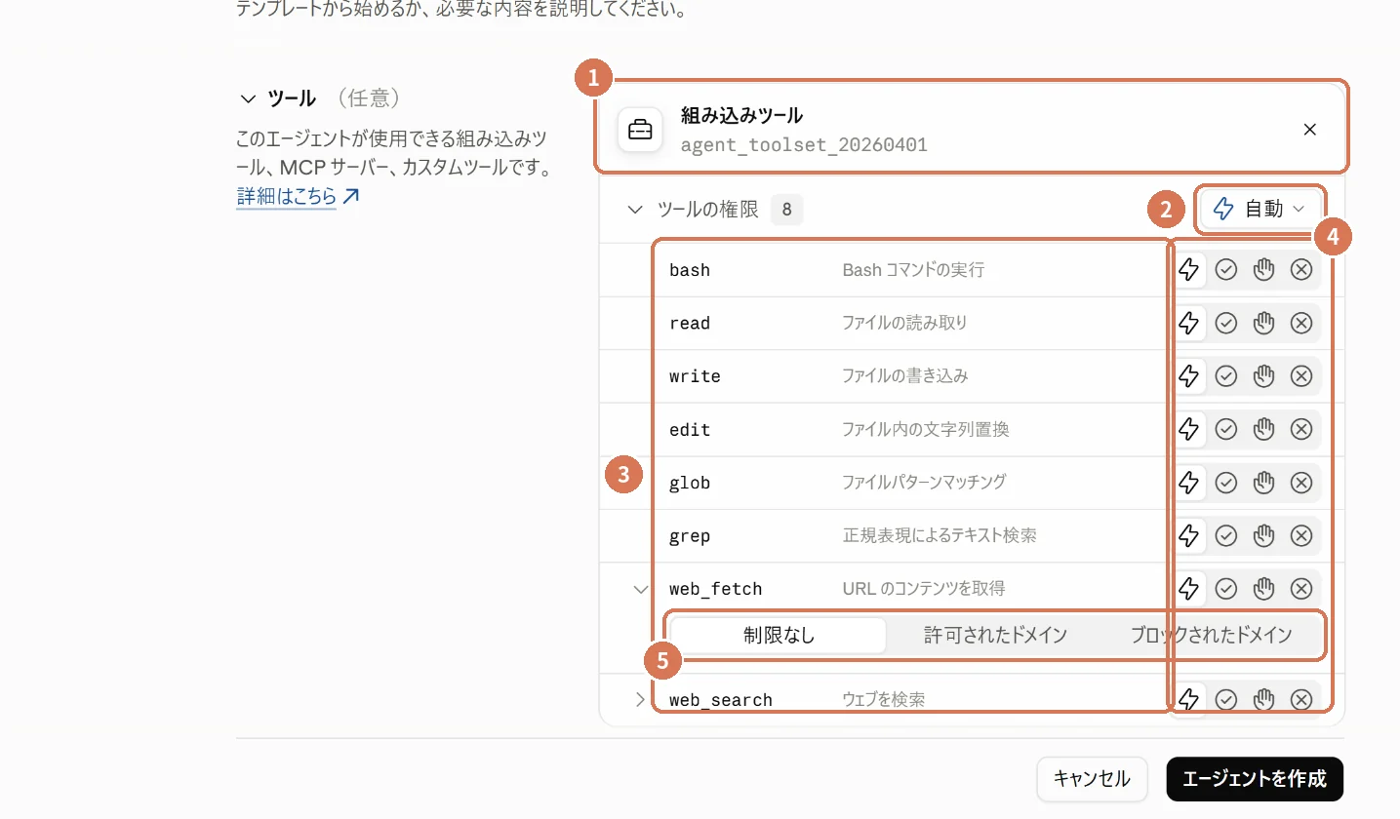Collapse the web_fetch row chevron
Image resolution: width=1400 pixels, height=819 pixels.
click(x=641, y=589)
